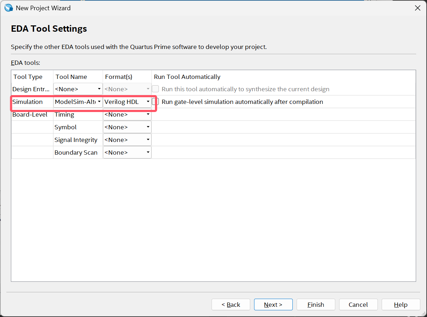Image resolution: width=427 pixels, height=317 pixels.
Task: Open the Simulation tool name ModelSim dropdown
Action: pos(78,102)
